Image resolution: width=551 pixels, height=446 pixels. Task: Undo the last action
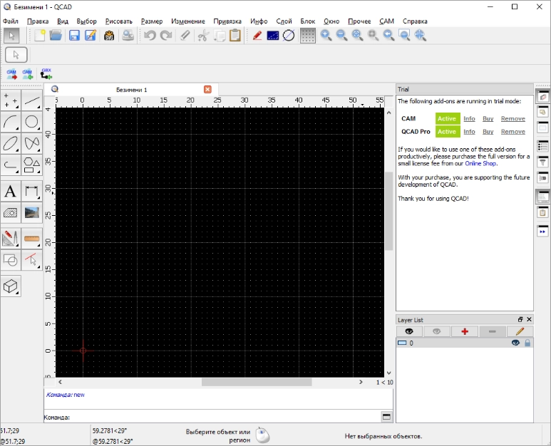[150, 36]
